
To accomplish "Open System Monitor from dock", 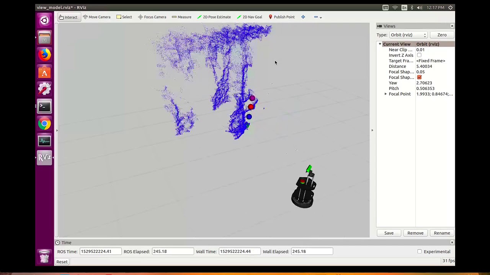I will [x=44, y=141].
